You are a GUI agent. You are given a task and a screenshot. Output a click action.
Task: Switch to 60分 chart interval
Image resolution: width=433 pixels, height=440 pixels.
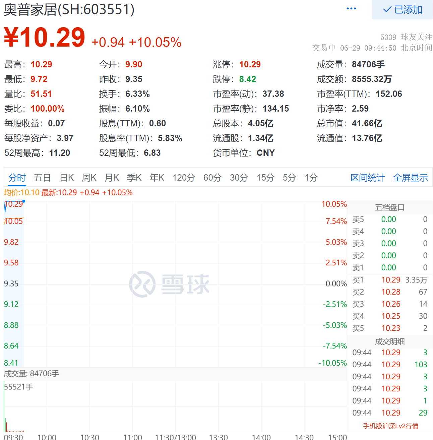pyautogui.click(x=212, y=178)
